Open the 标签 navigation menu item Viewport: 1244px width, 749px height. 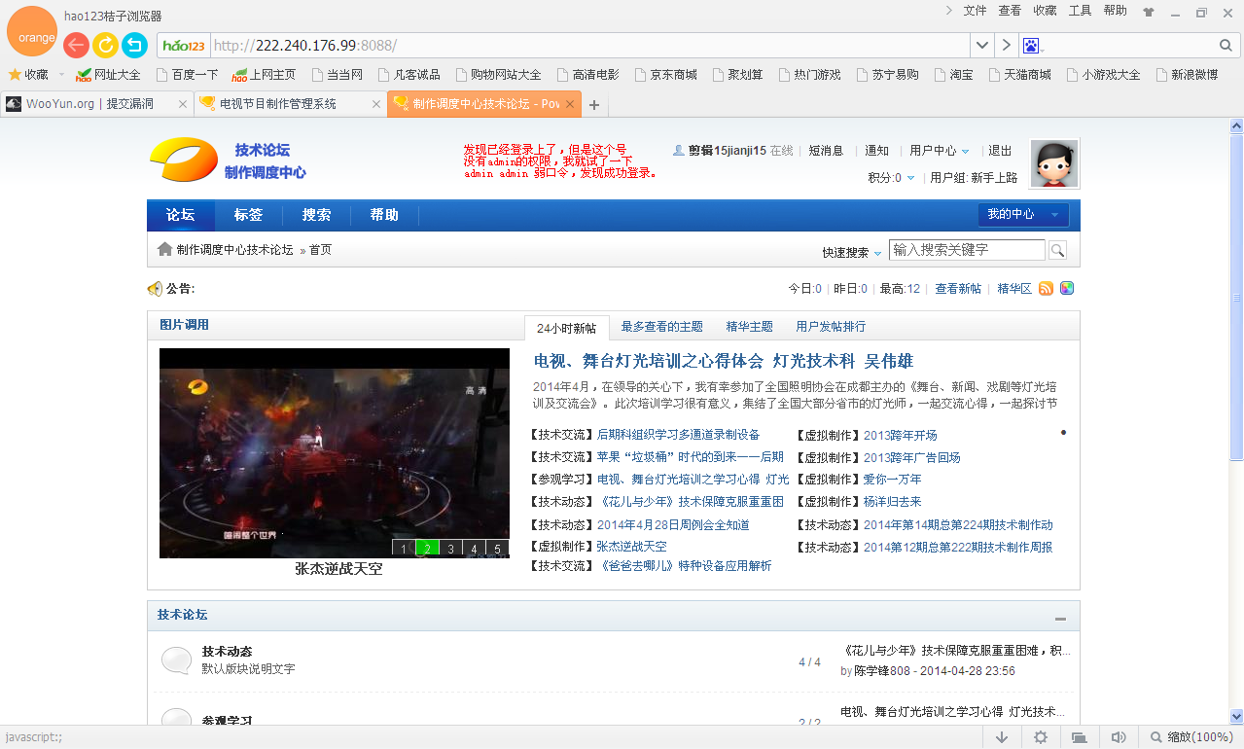click(x=248, y=215)
